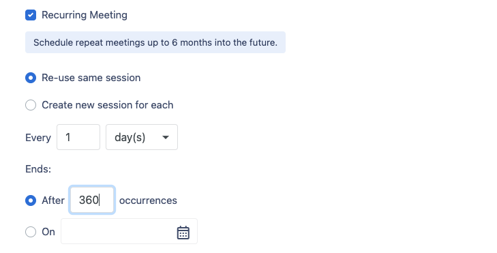Click the Every label before interval field

click(x=38, y=138)
